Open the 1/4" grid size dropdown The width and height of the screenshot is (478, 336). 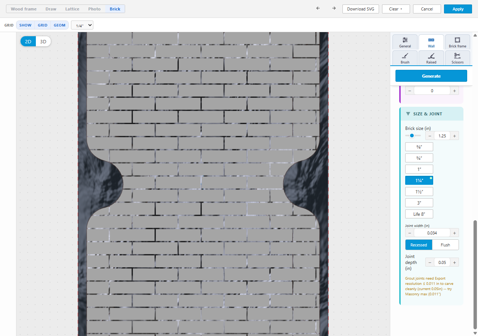(x=82, y=25)
